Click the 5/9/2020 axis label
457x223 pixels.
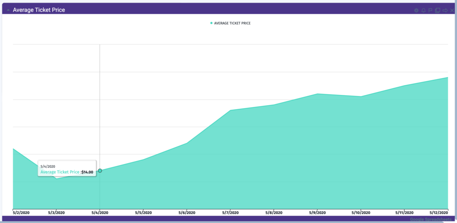[x=317, y=213]
